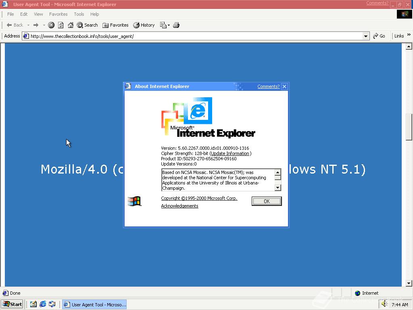Open the Copyright ©1995-2000 Microsoft Corp. link
Viewport: 413px width, 310px height.
point(199,198)
